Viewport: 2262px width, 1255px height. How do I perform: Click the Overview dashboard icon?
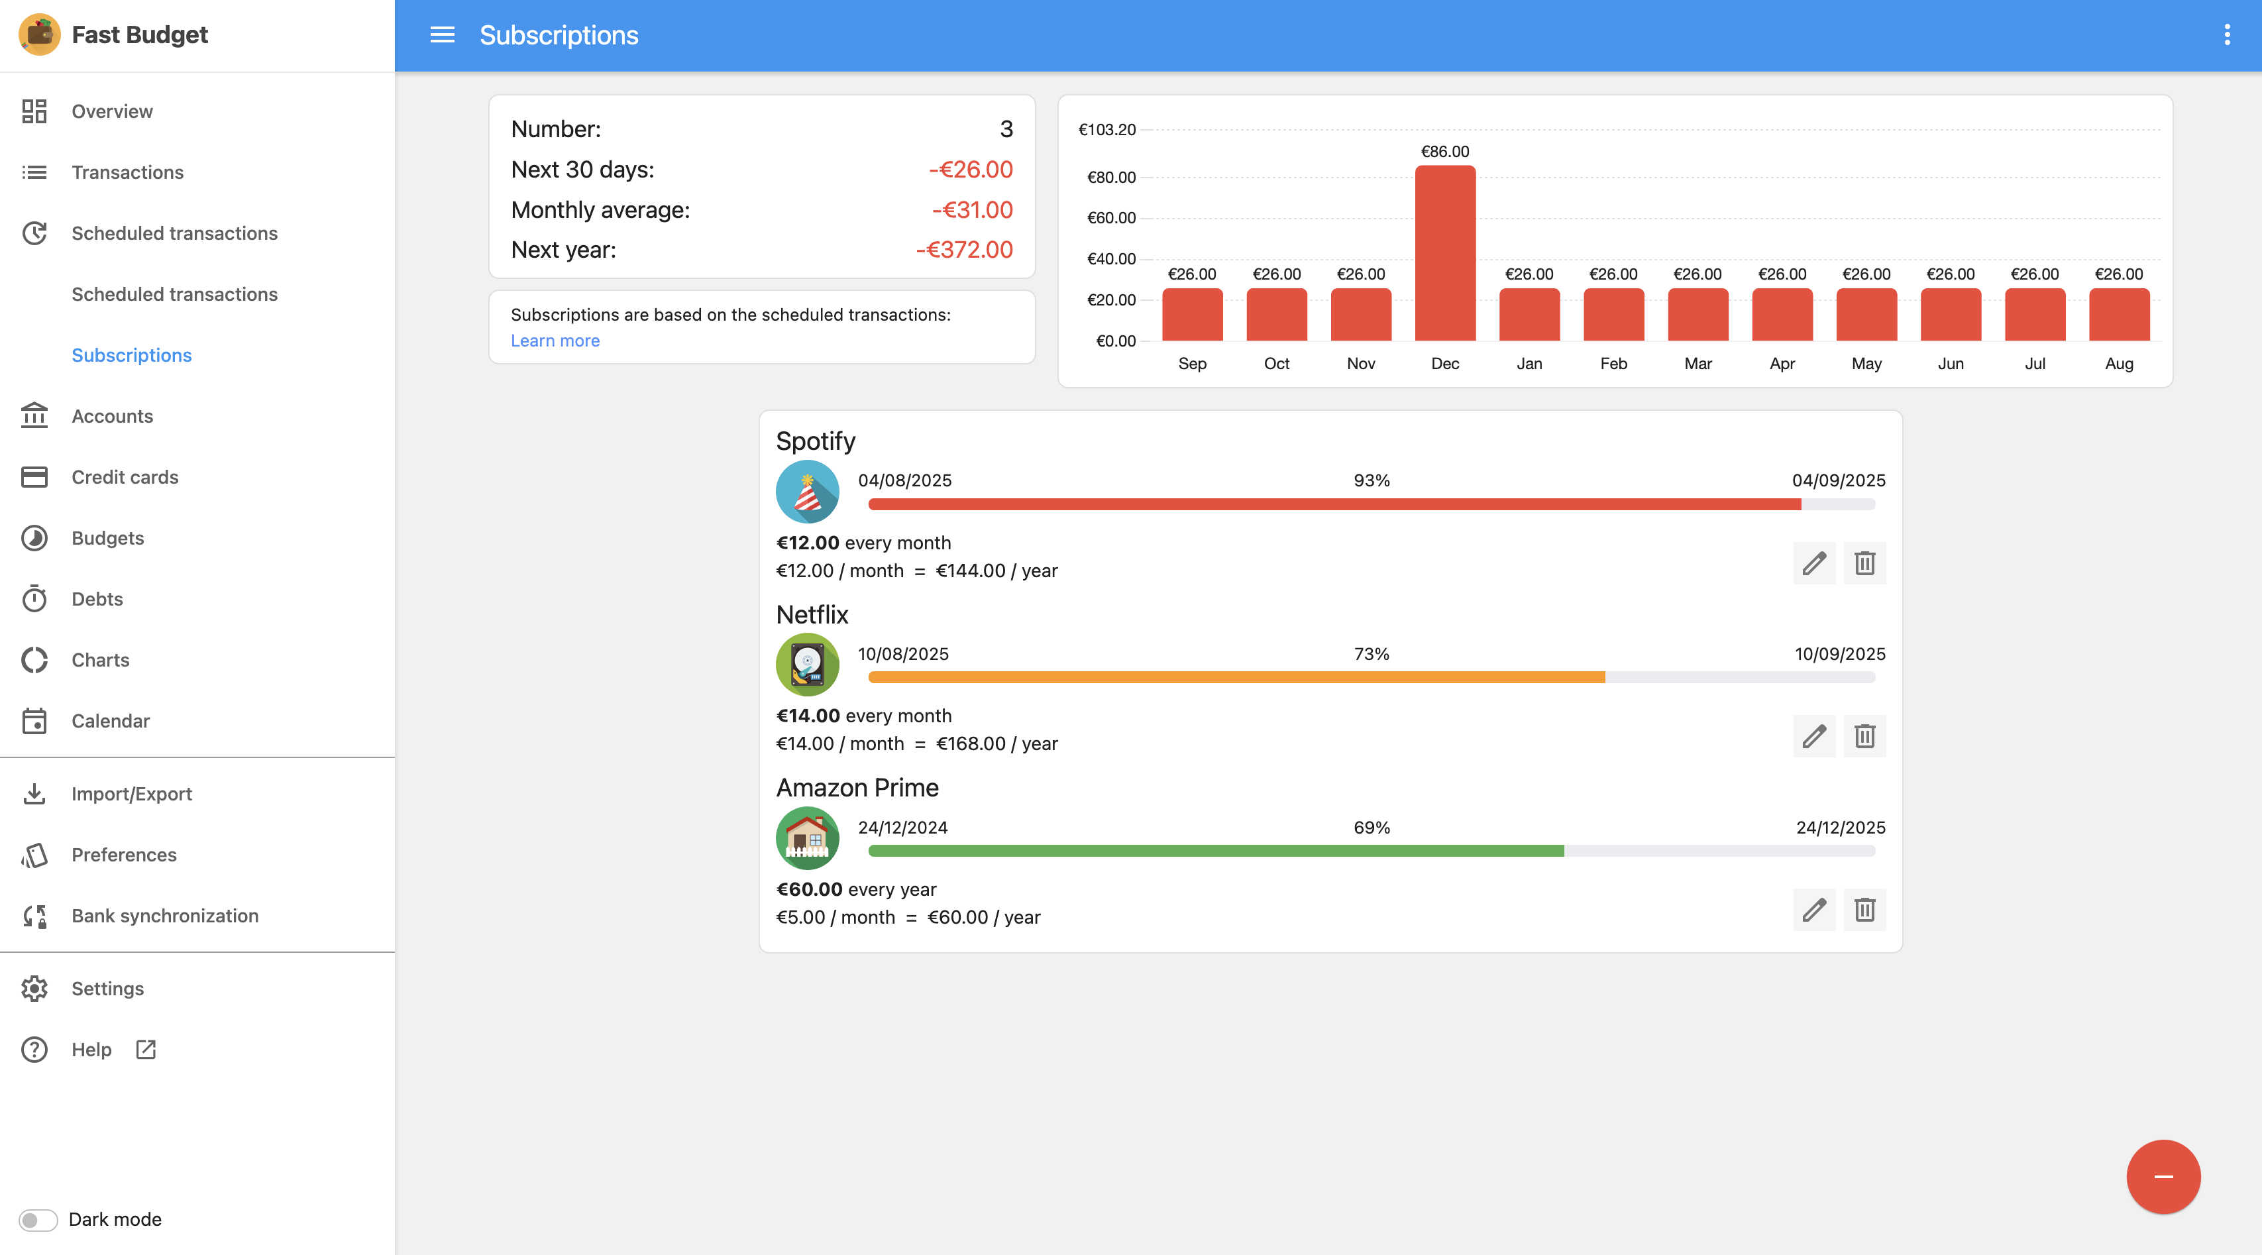pos(34,111)
